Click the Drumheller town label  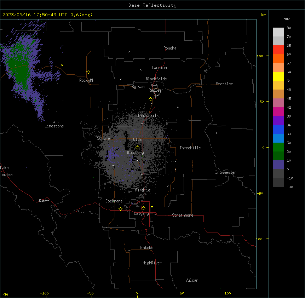[226, 172]
